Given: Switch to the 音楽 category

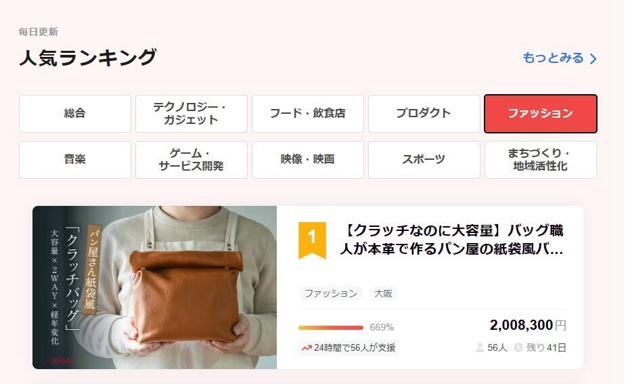Looking at the screenshot, I should pyautogui.click(x=75, y=160).
